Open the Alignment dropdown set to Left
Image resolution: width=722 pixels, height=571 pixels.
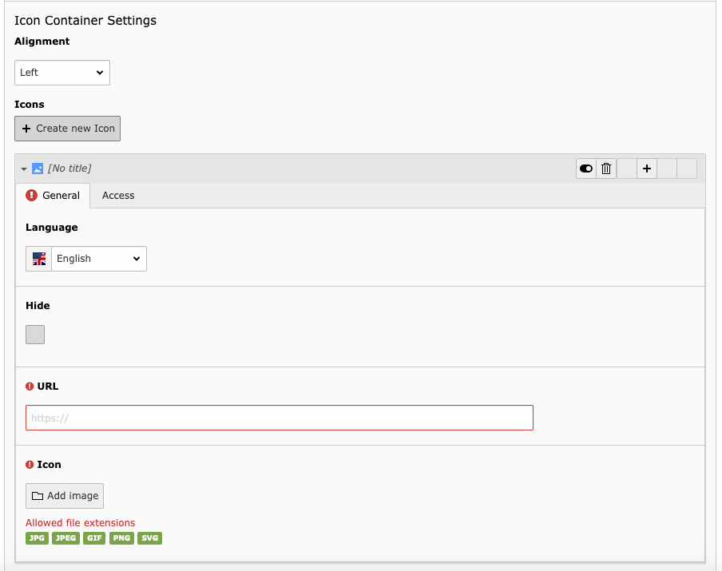(x=62, y=73)
